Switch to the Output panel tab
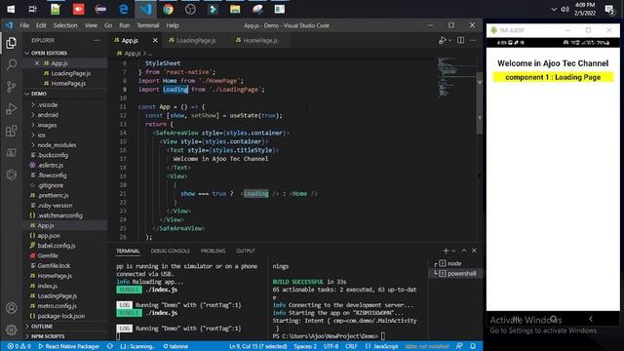 [246, 252]
